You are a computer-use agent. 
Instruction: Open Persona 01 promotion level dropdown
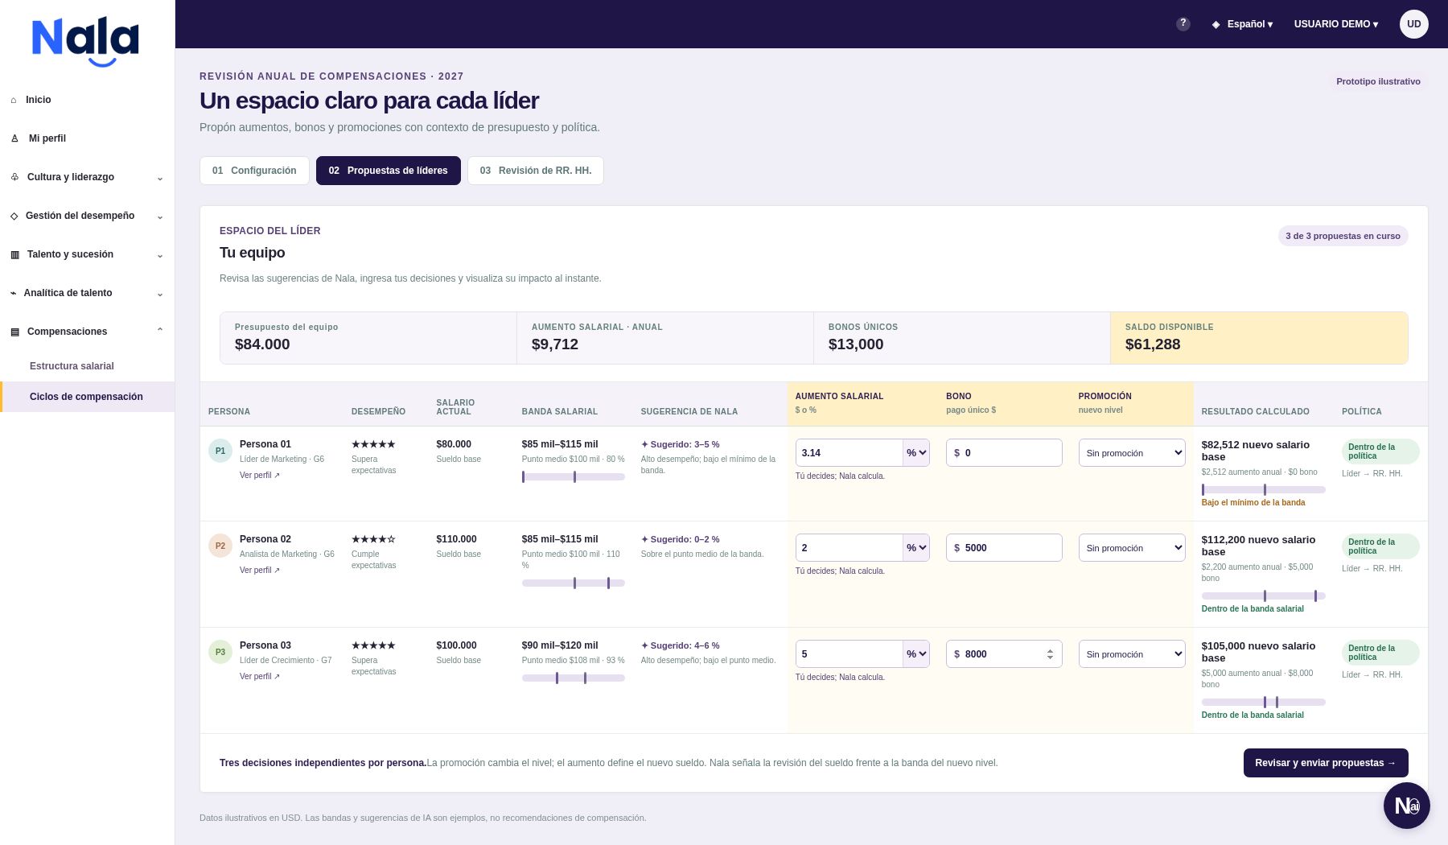click(x=1132, y=453)
